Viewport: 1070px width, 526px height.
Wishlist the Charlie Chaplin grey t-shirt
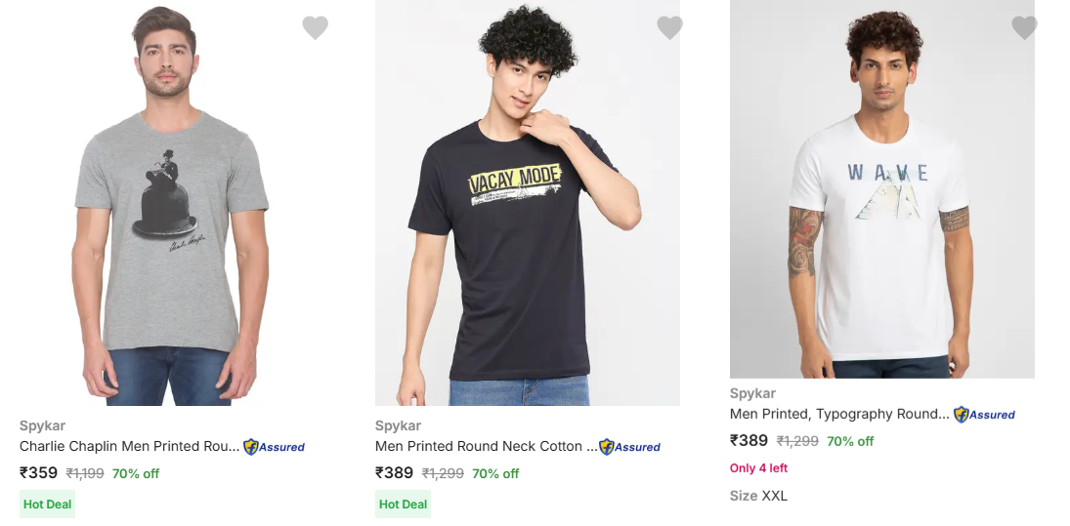click(x=315, y=28)
